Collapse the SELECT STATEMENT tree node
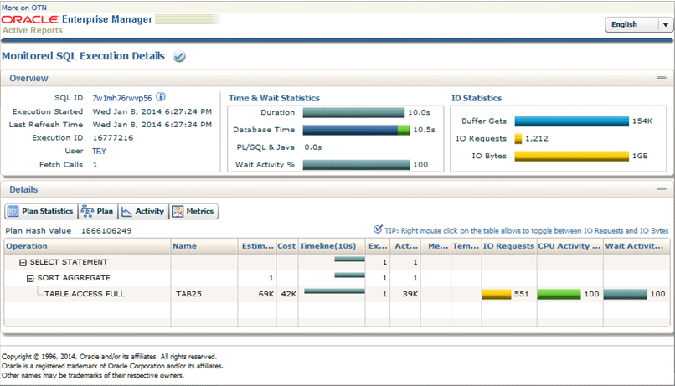The width and height of the screenshot is (675, 386). click(23, 263)
